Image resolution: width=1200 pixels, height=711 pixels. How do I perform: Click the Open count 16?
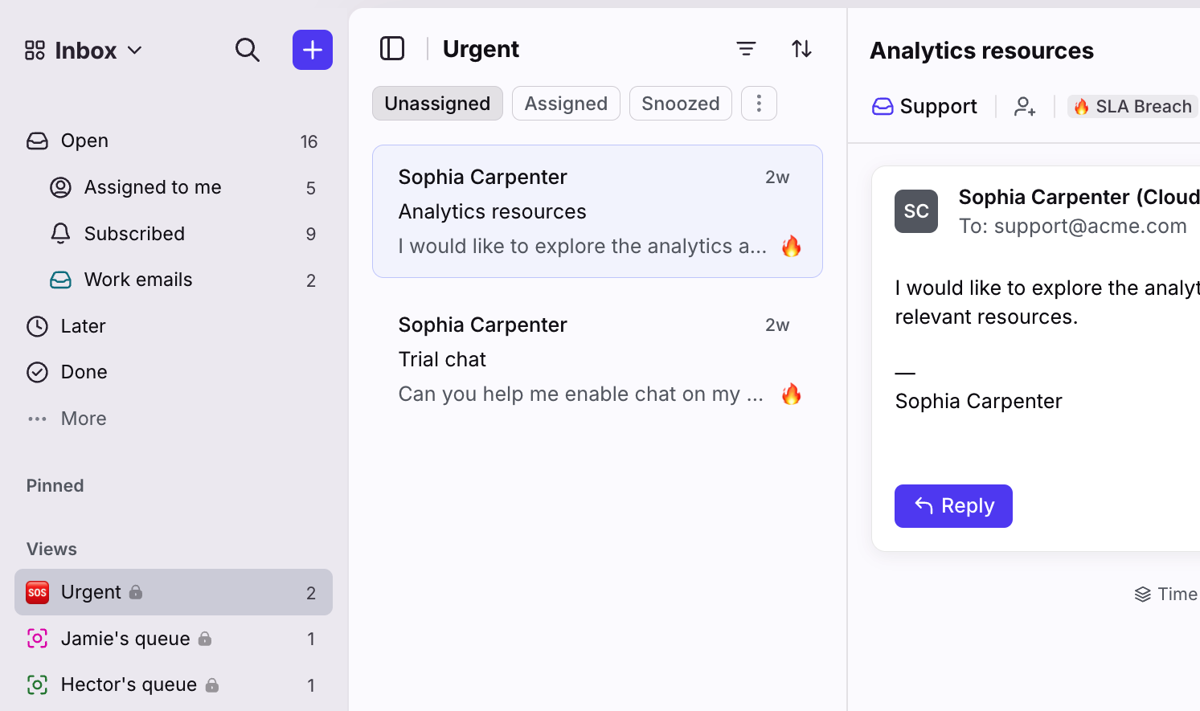pyautogui.click(x=309, y=141)
